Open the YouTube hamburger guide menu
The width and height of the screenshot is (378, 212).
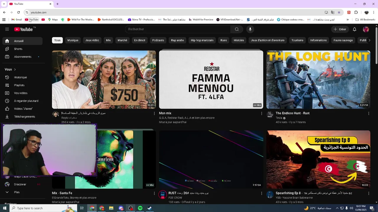tap(7, 29)
